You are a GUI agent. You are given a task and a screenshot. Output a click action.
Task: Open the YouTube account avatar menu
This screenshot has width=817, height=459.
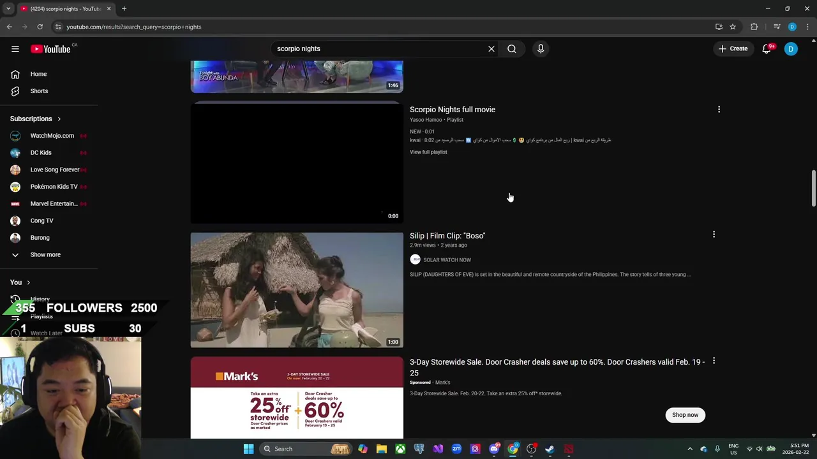pos(791,48)
